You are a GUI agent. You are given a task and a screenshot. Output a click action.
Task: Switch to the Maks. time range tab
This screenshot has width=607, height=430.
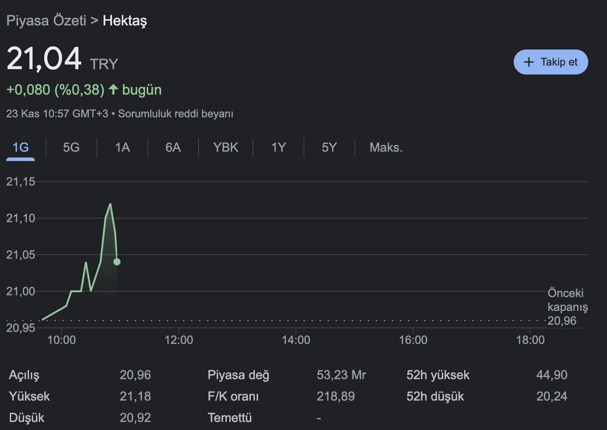tap(386, 147)
